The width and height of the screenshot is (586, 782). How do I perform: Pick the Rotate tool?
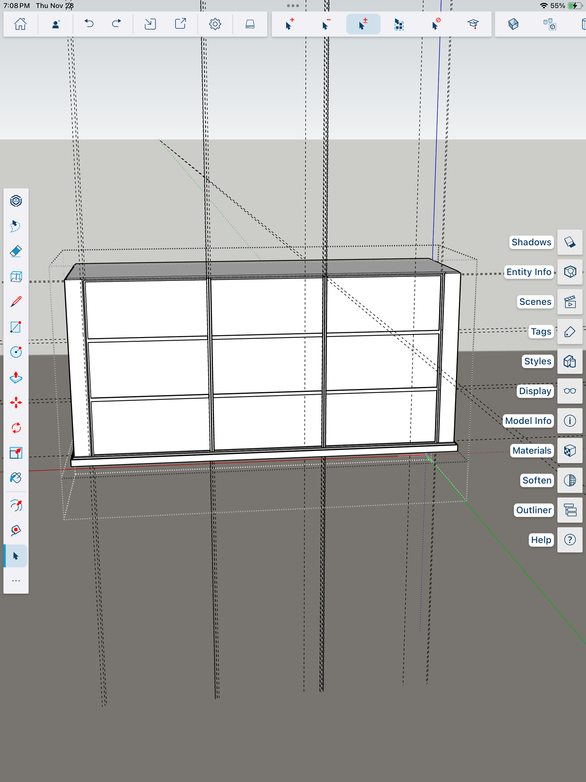(16, 428)
